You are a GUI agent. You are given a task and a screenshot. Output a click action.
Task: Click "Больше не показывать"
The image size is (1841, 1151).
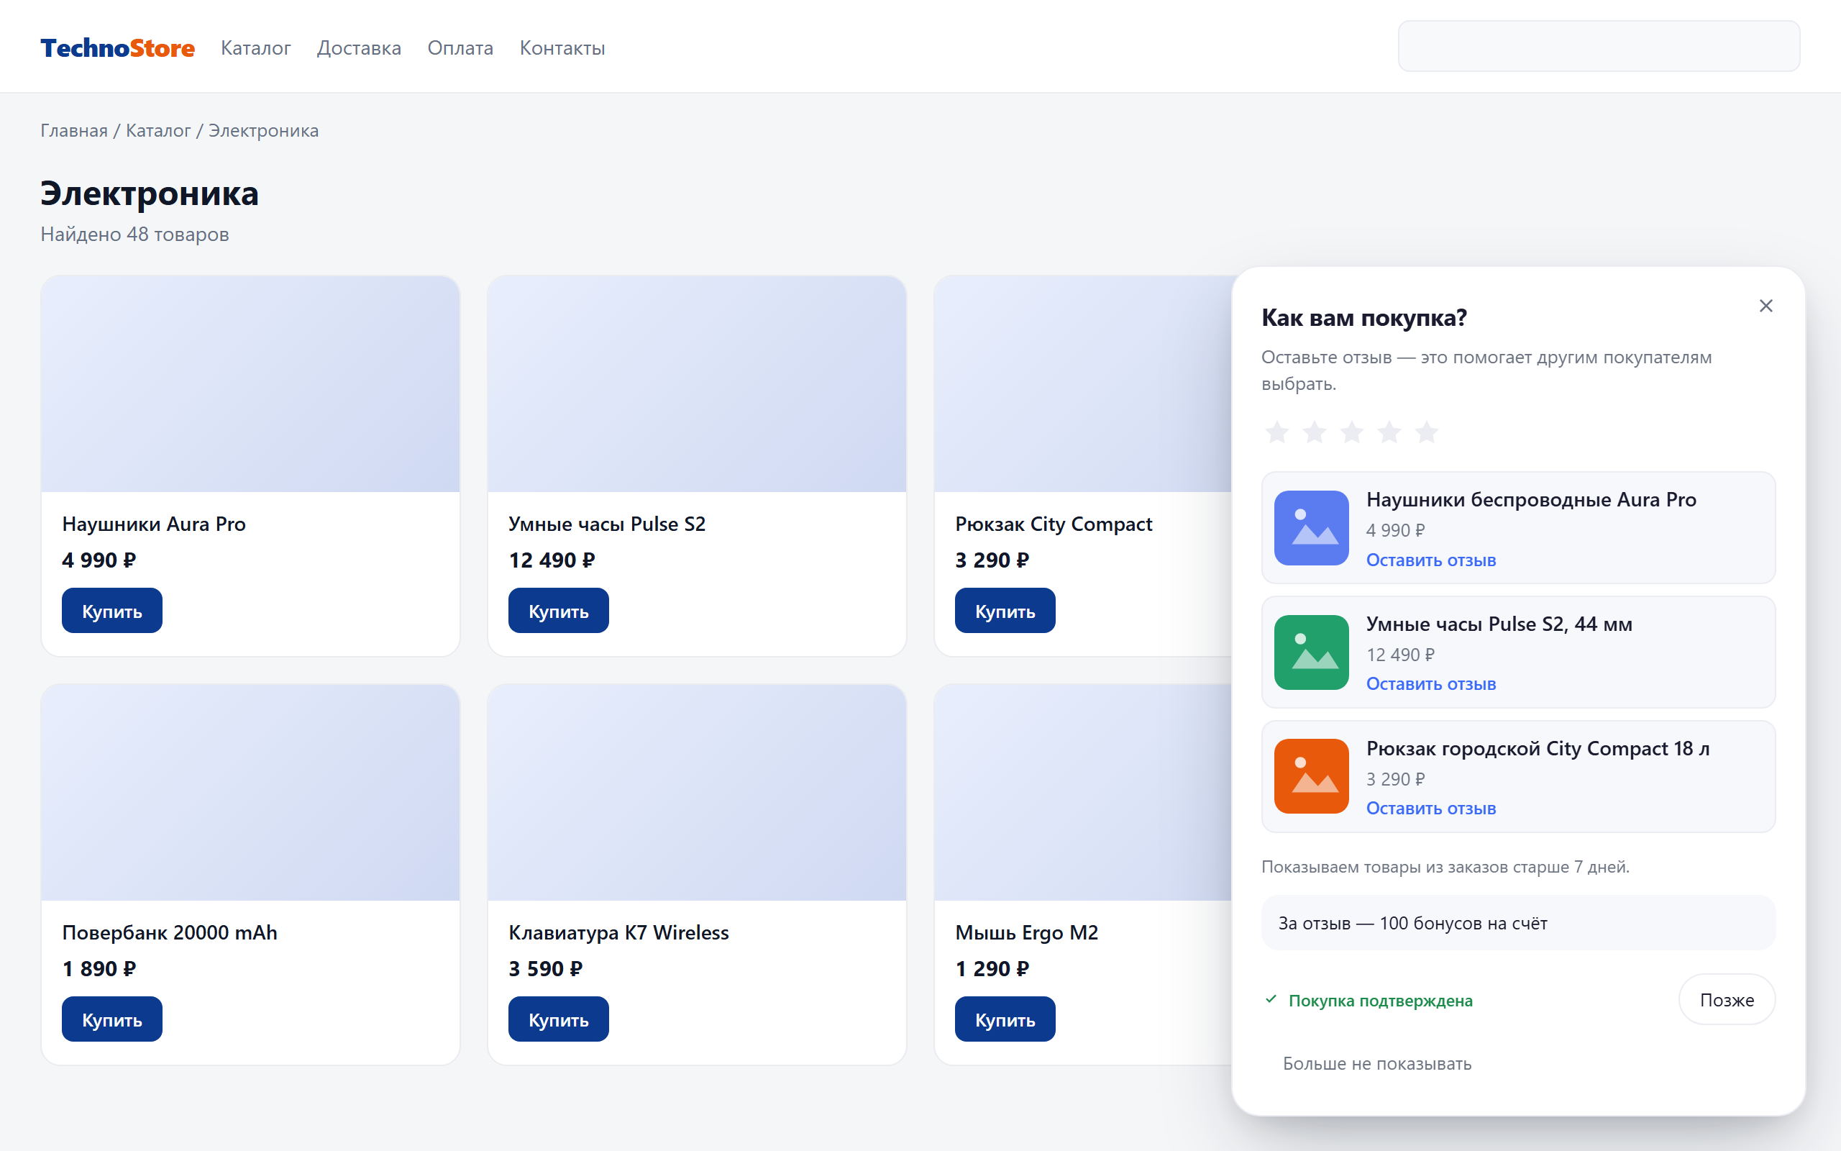pyautogui.click(x=1377, y=1063)
